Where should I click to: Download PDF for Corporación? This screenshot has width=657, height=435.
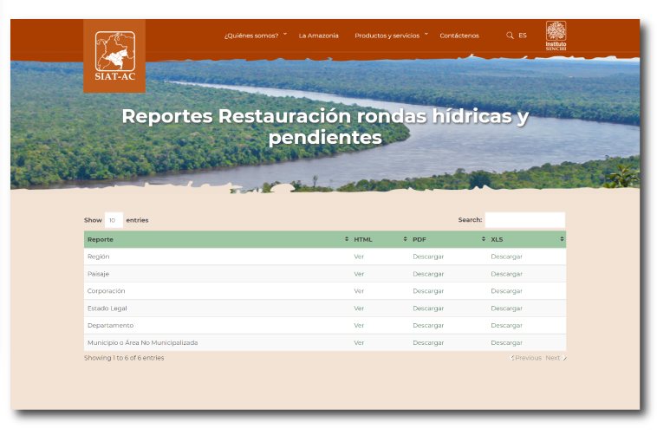[x=428, y=291]
